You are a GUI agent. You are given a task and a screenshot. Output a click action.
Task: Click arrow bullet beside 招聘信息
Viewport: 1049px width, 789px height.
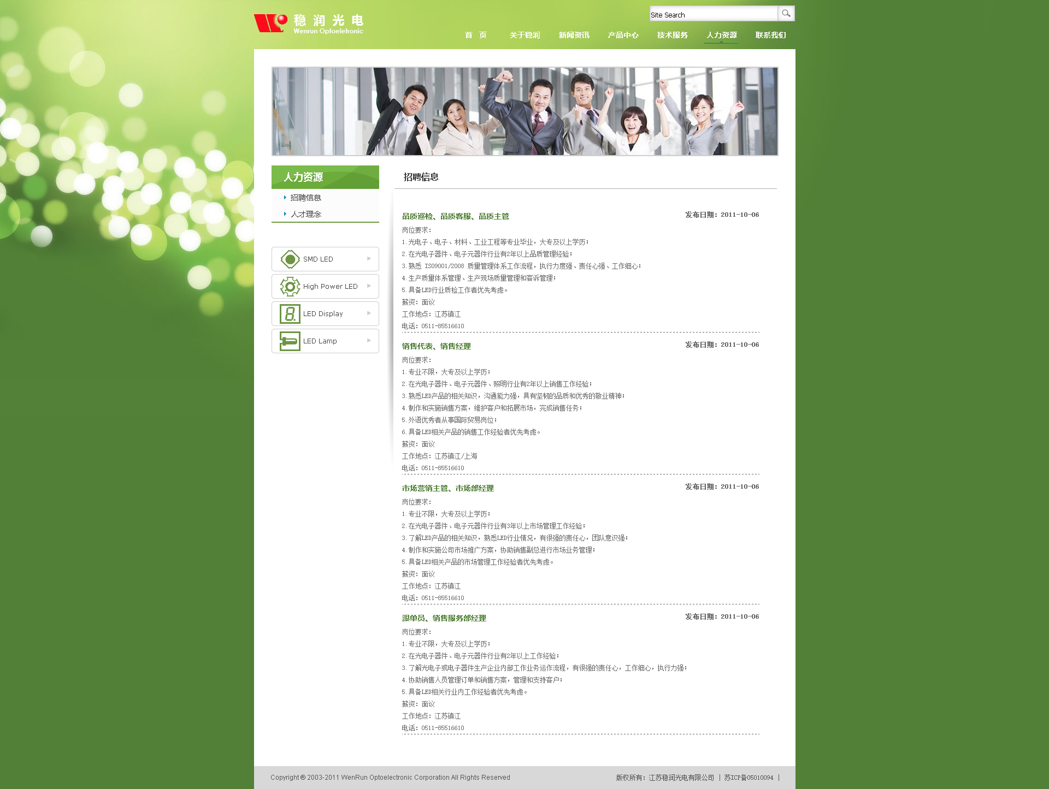point(285,198)
